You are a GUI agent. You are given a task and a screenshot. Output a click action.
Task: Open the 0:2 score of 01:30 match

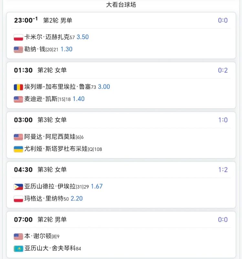coord(223,70)
